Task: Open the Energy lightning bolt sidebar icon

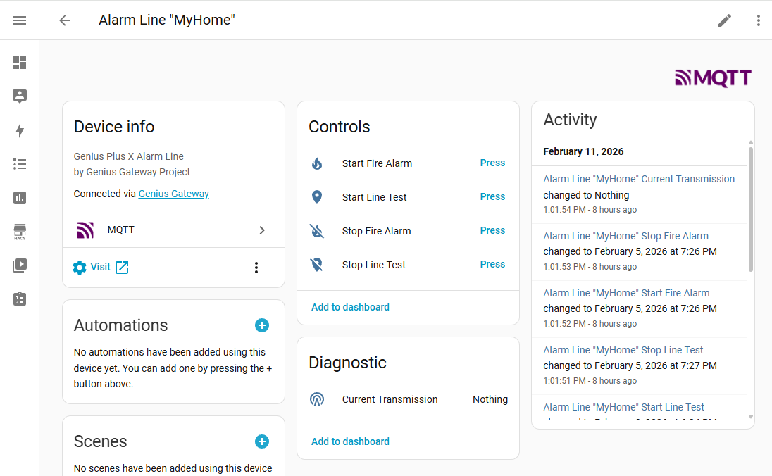Action: coord(20,130)
